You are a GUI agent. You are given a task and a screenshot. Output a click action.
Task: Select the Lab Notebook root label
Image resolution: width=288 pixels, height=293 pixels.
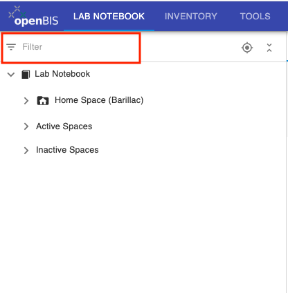click(x=62, y=74)
